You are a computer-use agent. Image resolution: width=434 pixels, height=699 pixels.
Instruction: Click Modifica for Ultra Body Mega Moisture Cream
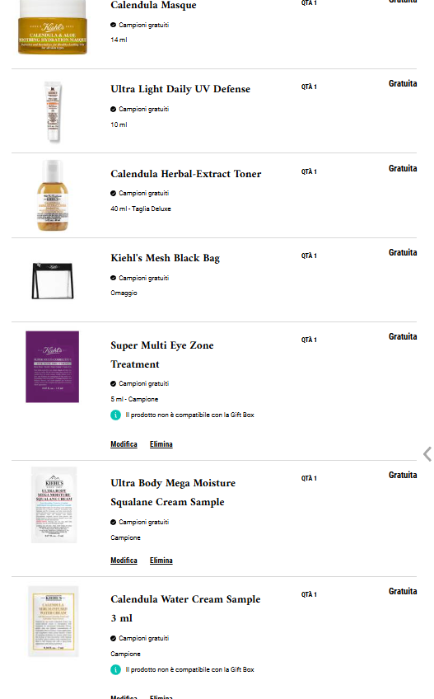point(124,561)
